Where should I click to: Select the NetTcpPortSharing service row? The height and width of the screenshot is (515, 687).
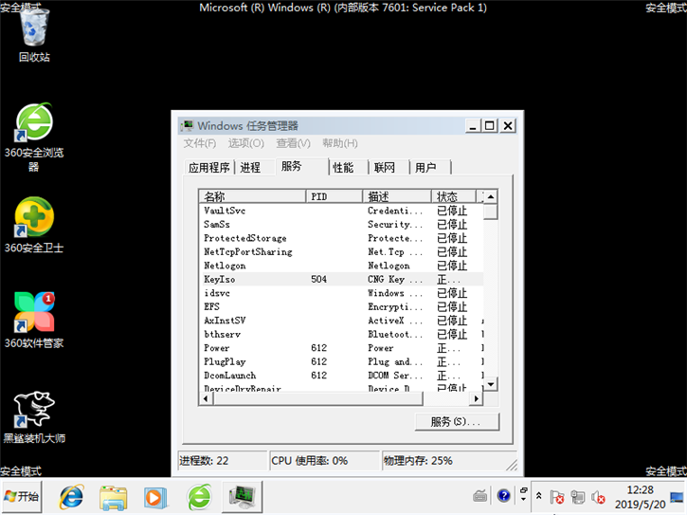[x=341, y=251]
